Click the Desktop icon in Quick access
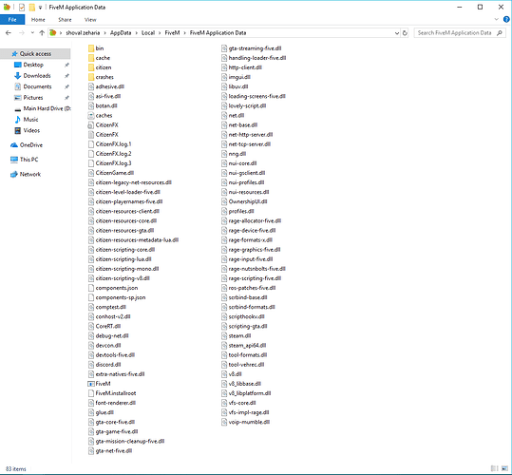Screen dimensions: 512x475 pyautogui.click(x=18, y=65)
